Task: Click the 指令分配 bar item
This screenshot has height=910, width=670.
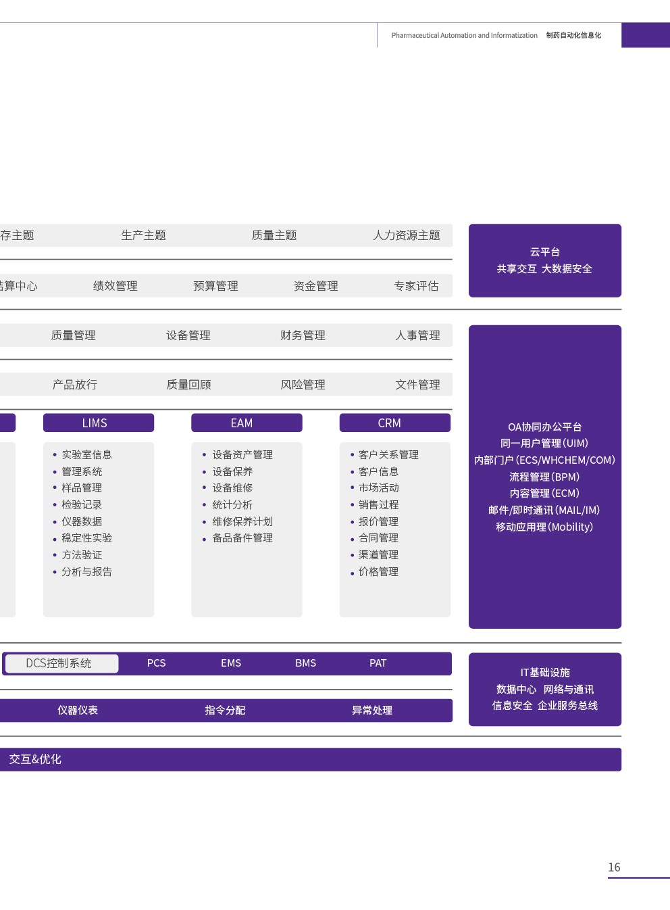Action: [x=225, y=710]
